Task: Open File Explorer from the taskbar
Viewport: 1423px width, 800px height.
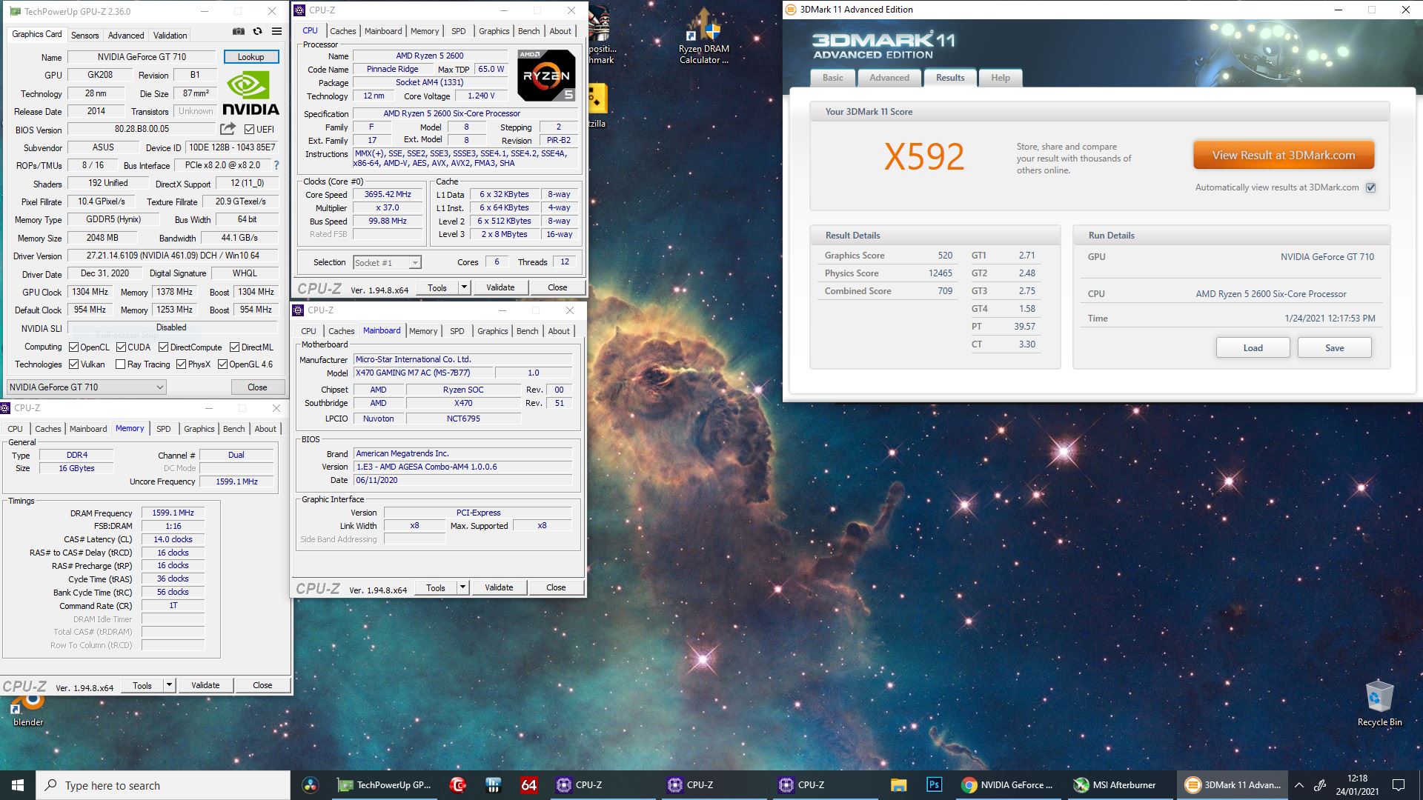Action: pyautogui.click(x=898, y=785)
